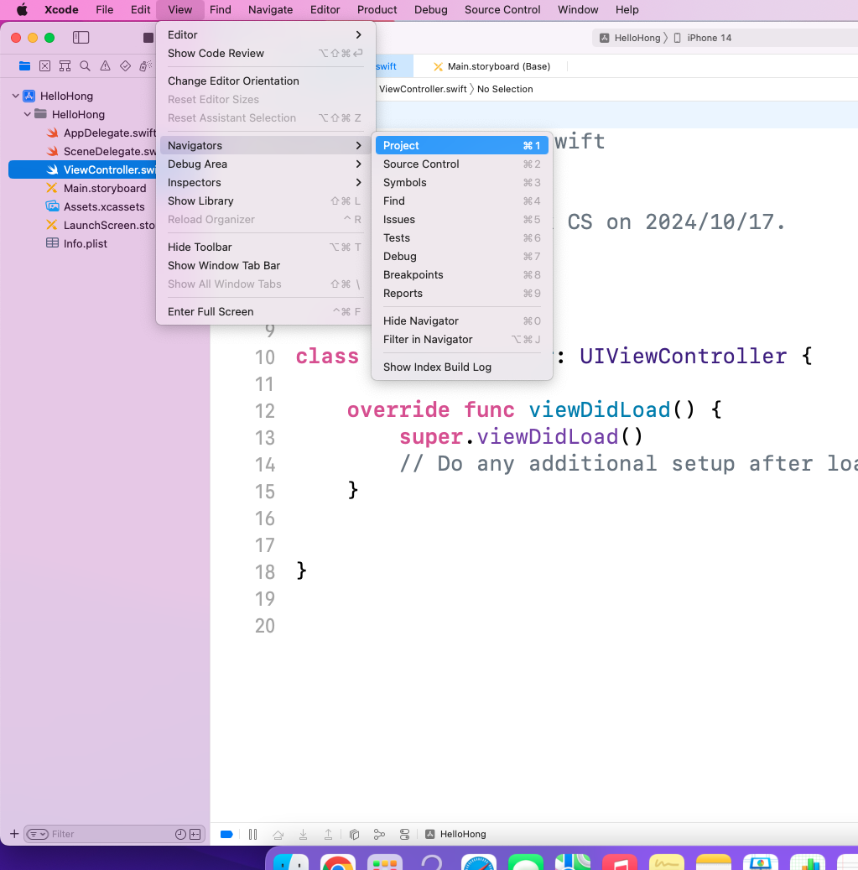Click No Selection in jump bar

tap(505, 89)
